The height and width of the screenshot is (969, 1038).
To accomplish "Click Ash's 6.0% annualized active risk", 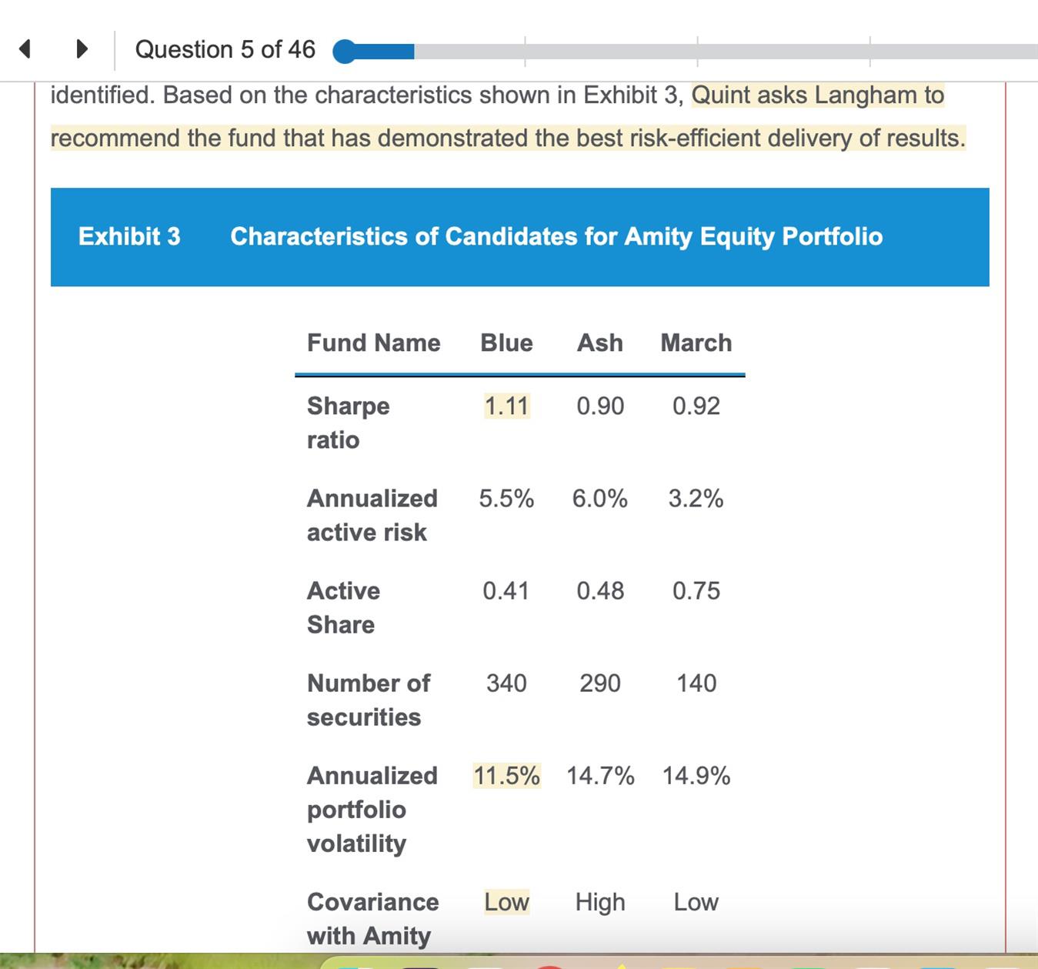I will tap(599, 499).
